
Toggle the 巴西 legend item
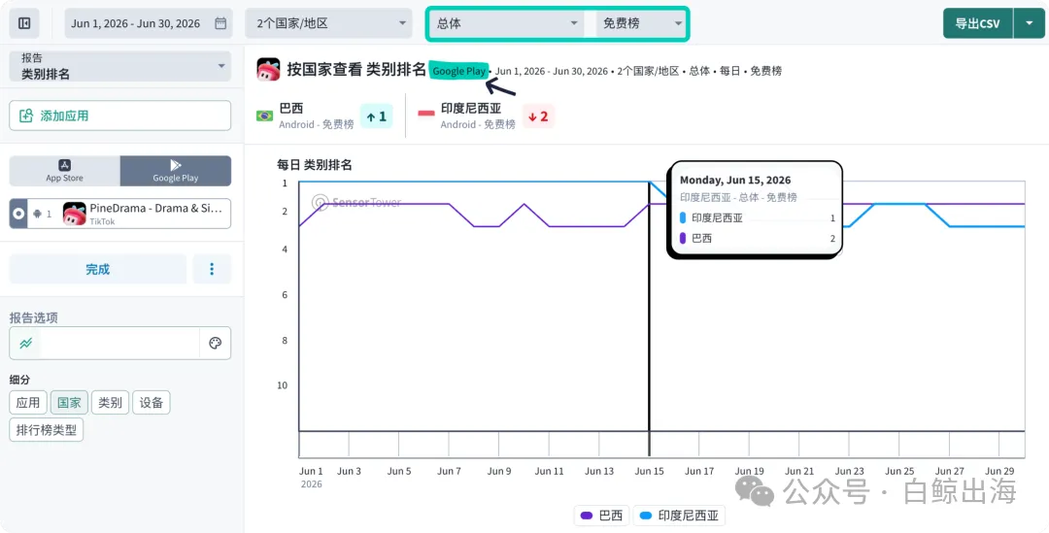(601, 516)
